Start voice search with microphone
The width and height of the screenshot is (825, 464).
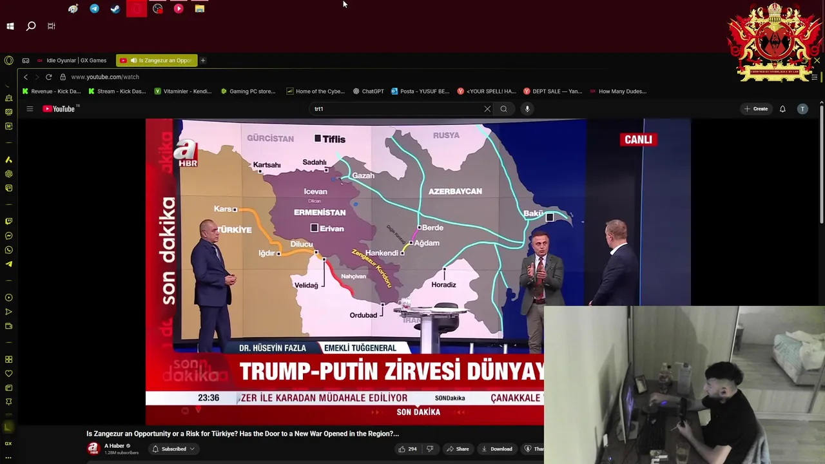click(x=527, y=109)
